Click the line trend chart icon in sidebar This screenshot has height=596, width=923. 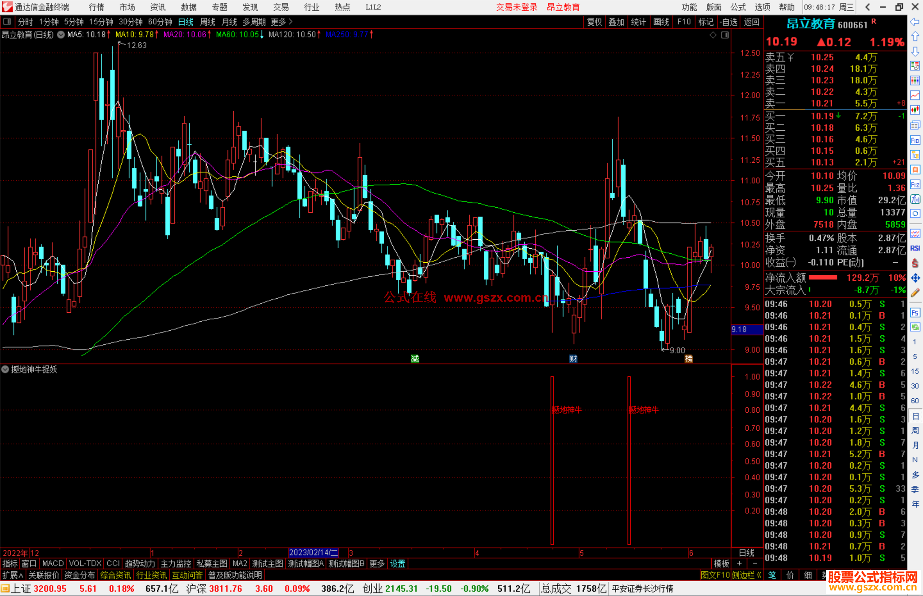915,95
